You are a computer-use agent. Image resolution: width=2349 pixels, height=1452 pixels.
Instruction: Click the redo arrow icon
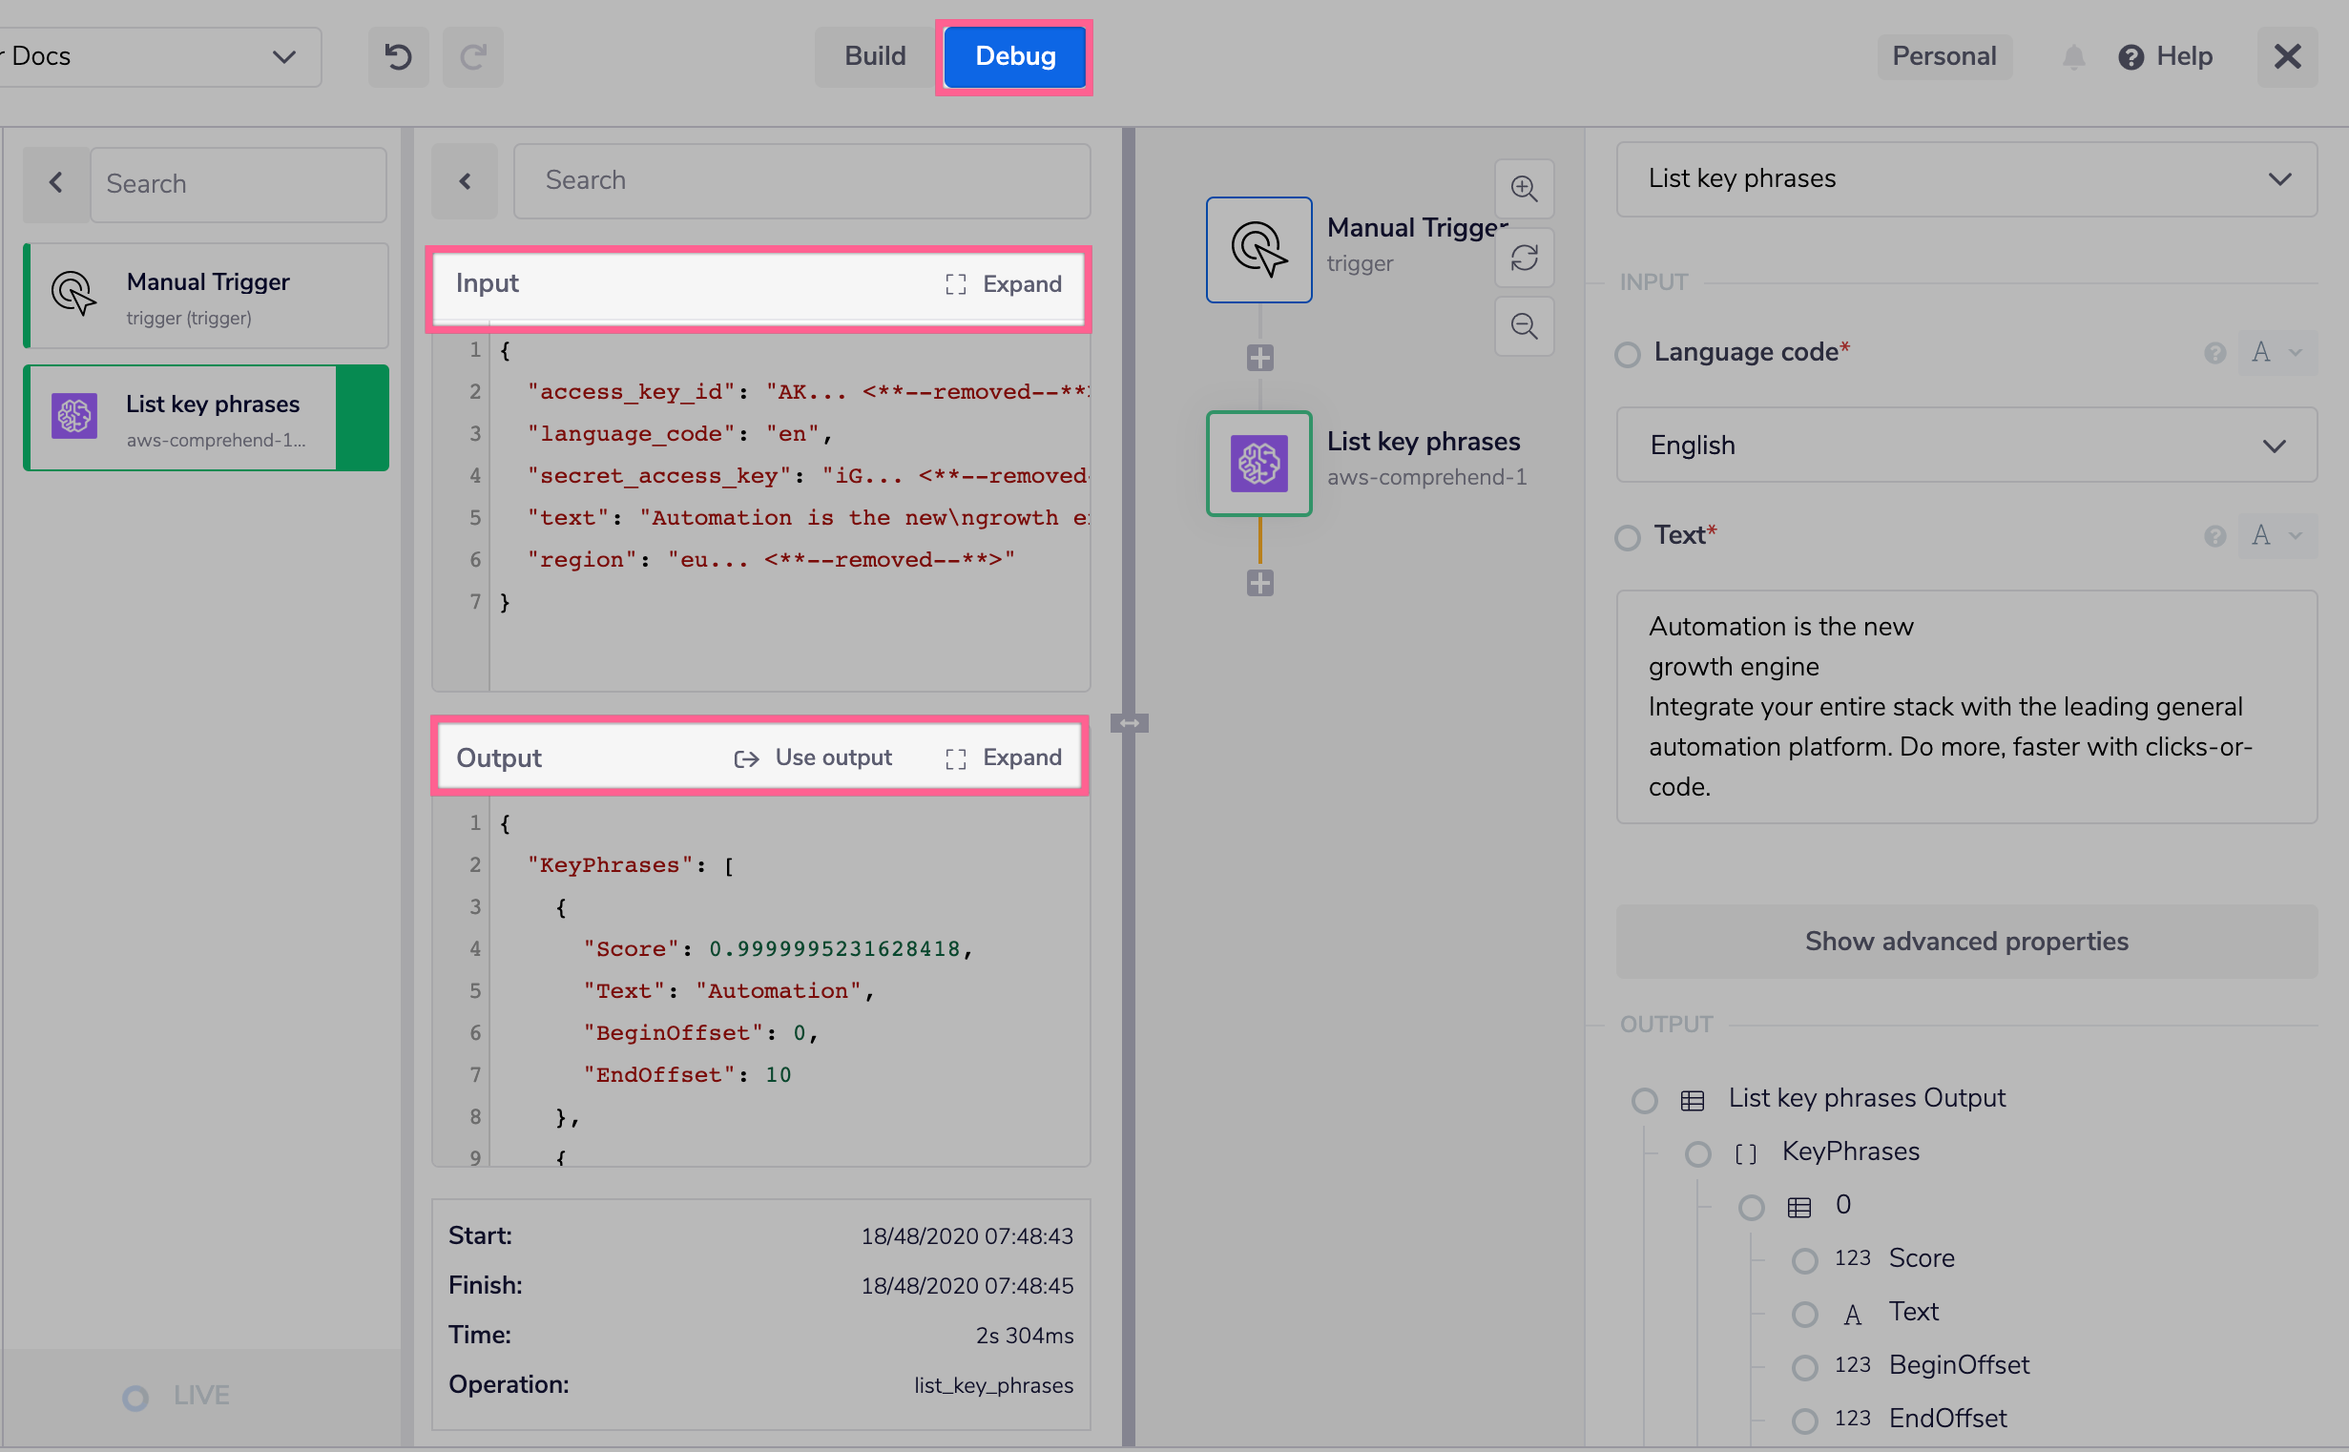[x=472, y=56]
